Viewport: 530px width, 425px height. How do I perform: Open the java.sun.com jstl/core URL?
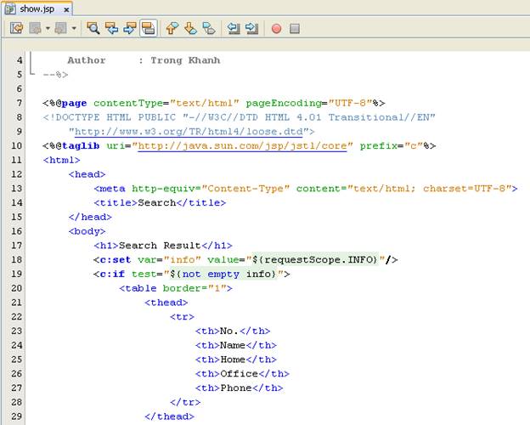coord(242,146)
